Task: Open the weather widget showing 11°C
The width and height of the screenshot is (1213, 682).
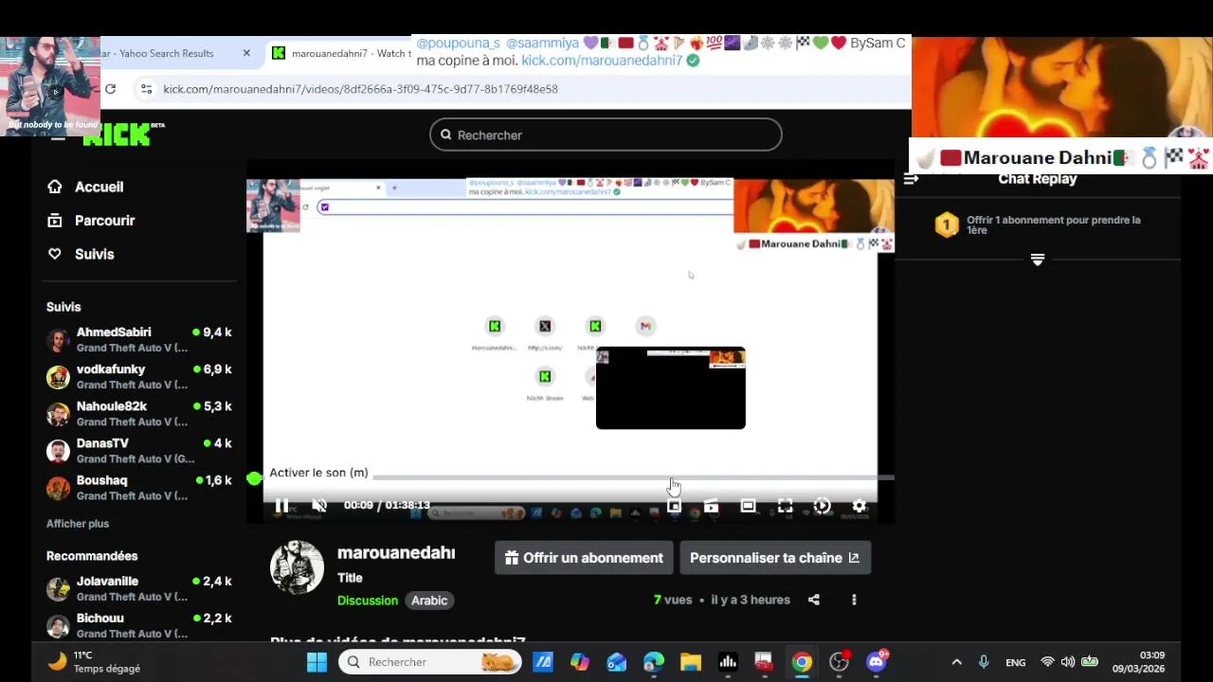Action: (94, 661)
